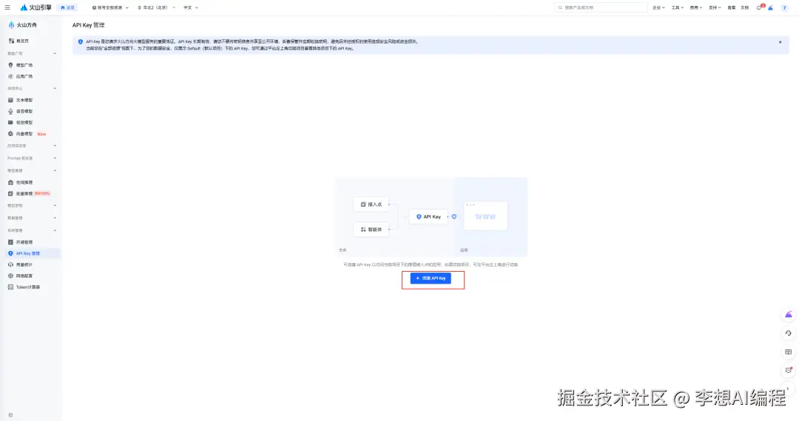Open 应用广场 in the sidebar
This screenshot has width=799, height=421.
[21, 76]
